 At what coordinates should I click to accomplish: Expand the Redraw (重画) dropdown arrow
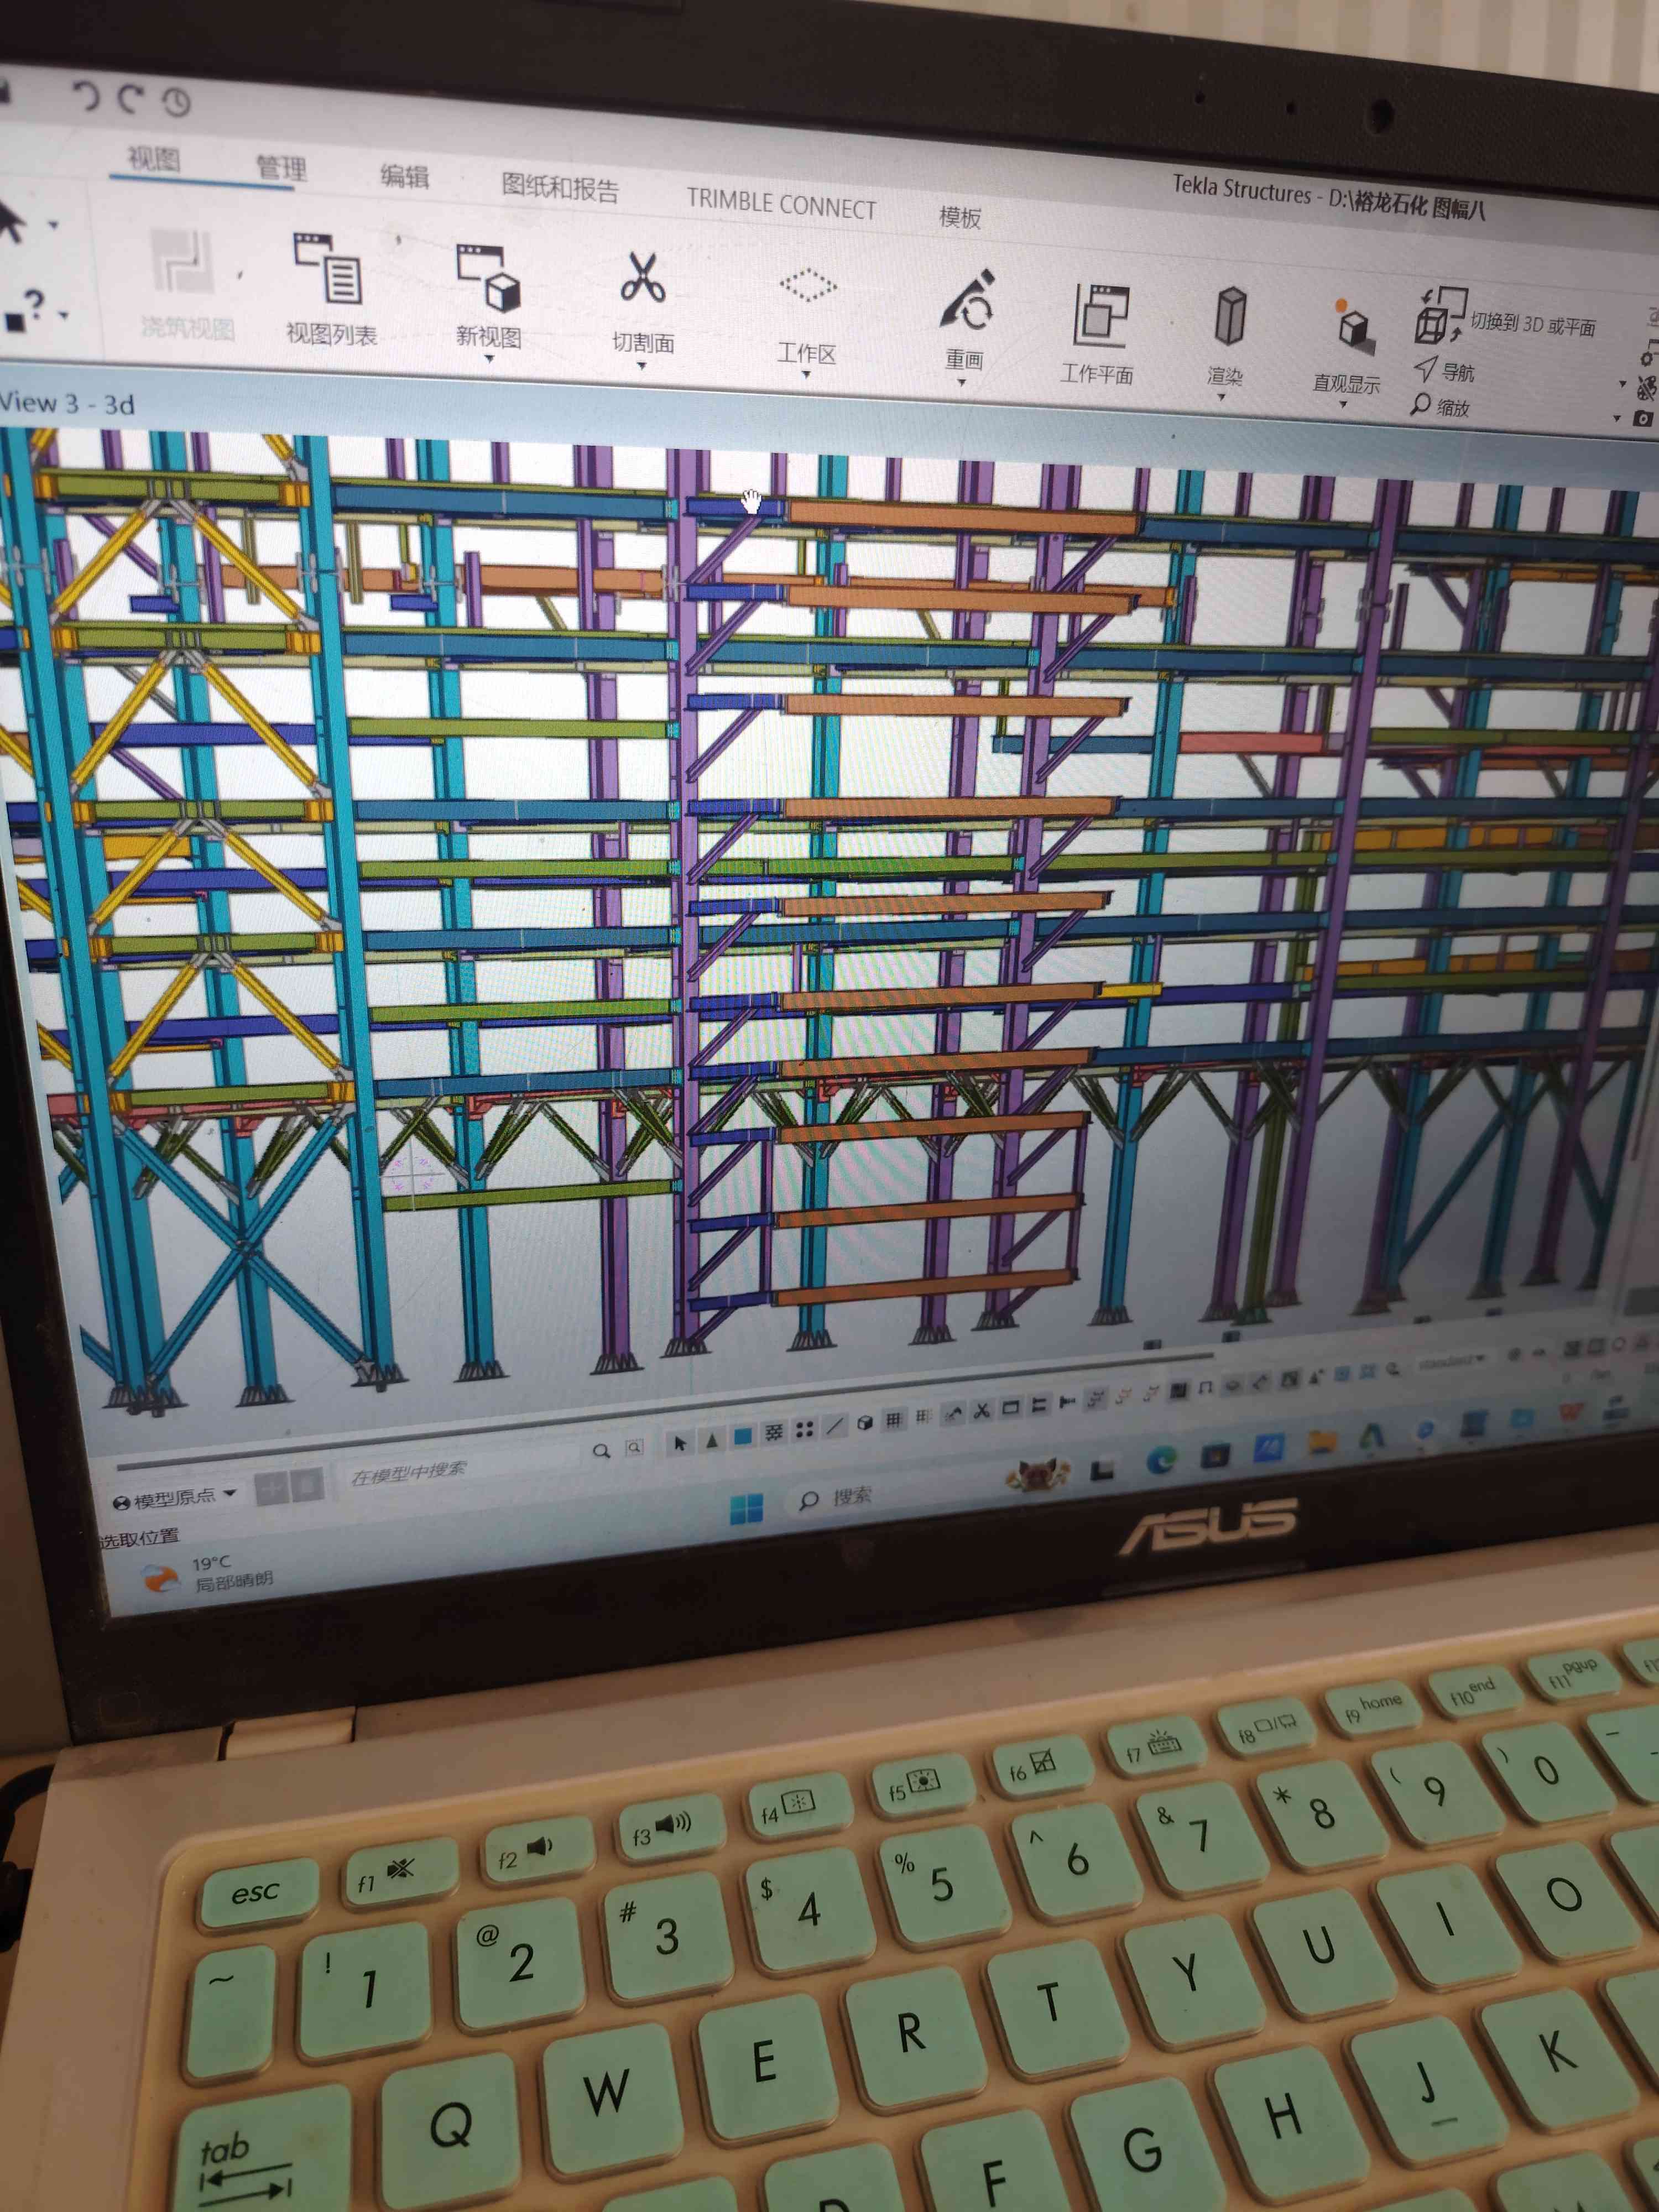click(961, 383)
